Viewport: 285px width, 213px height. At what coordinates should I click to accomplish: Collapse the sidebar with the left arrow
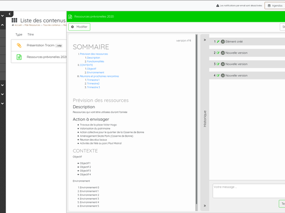pos(9,14)
